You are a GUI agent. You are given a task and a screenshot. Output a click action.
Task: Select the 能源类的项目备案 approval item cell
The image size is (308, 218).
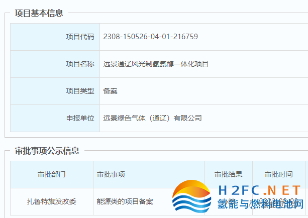(125, 201)
